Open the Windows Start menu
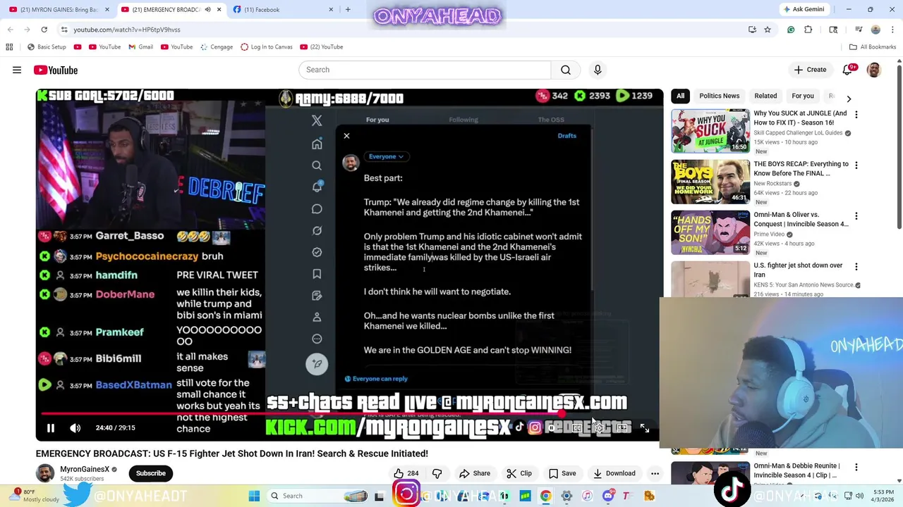Image resolution: width=903 pixels, height=507 pixels. click(x=254, y=496)
